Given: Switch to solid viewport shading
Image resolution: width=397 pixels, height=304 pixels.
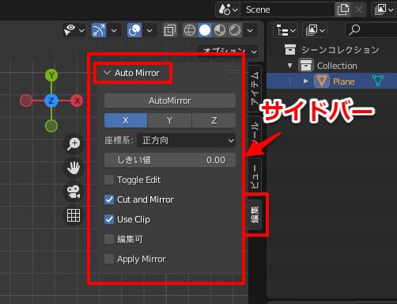Looking at the screenshot, I should [x=205, y=30].
